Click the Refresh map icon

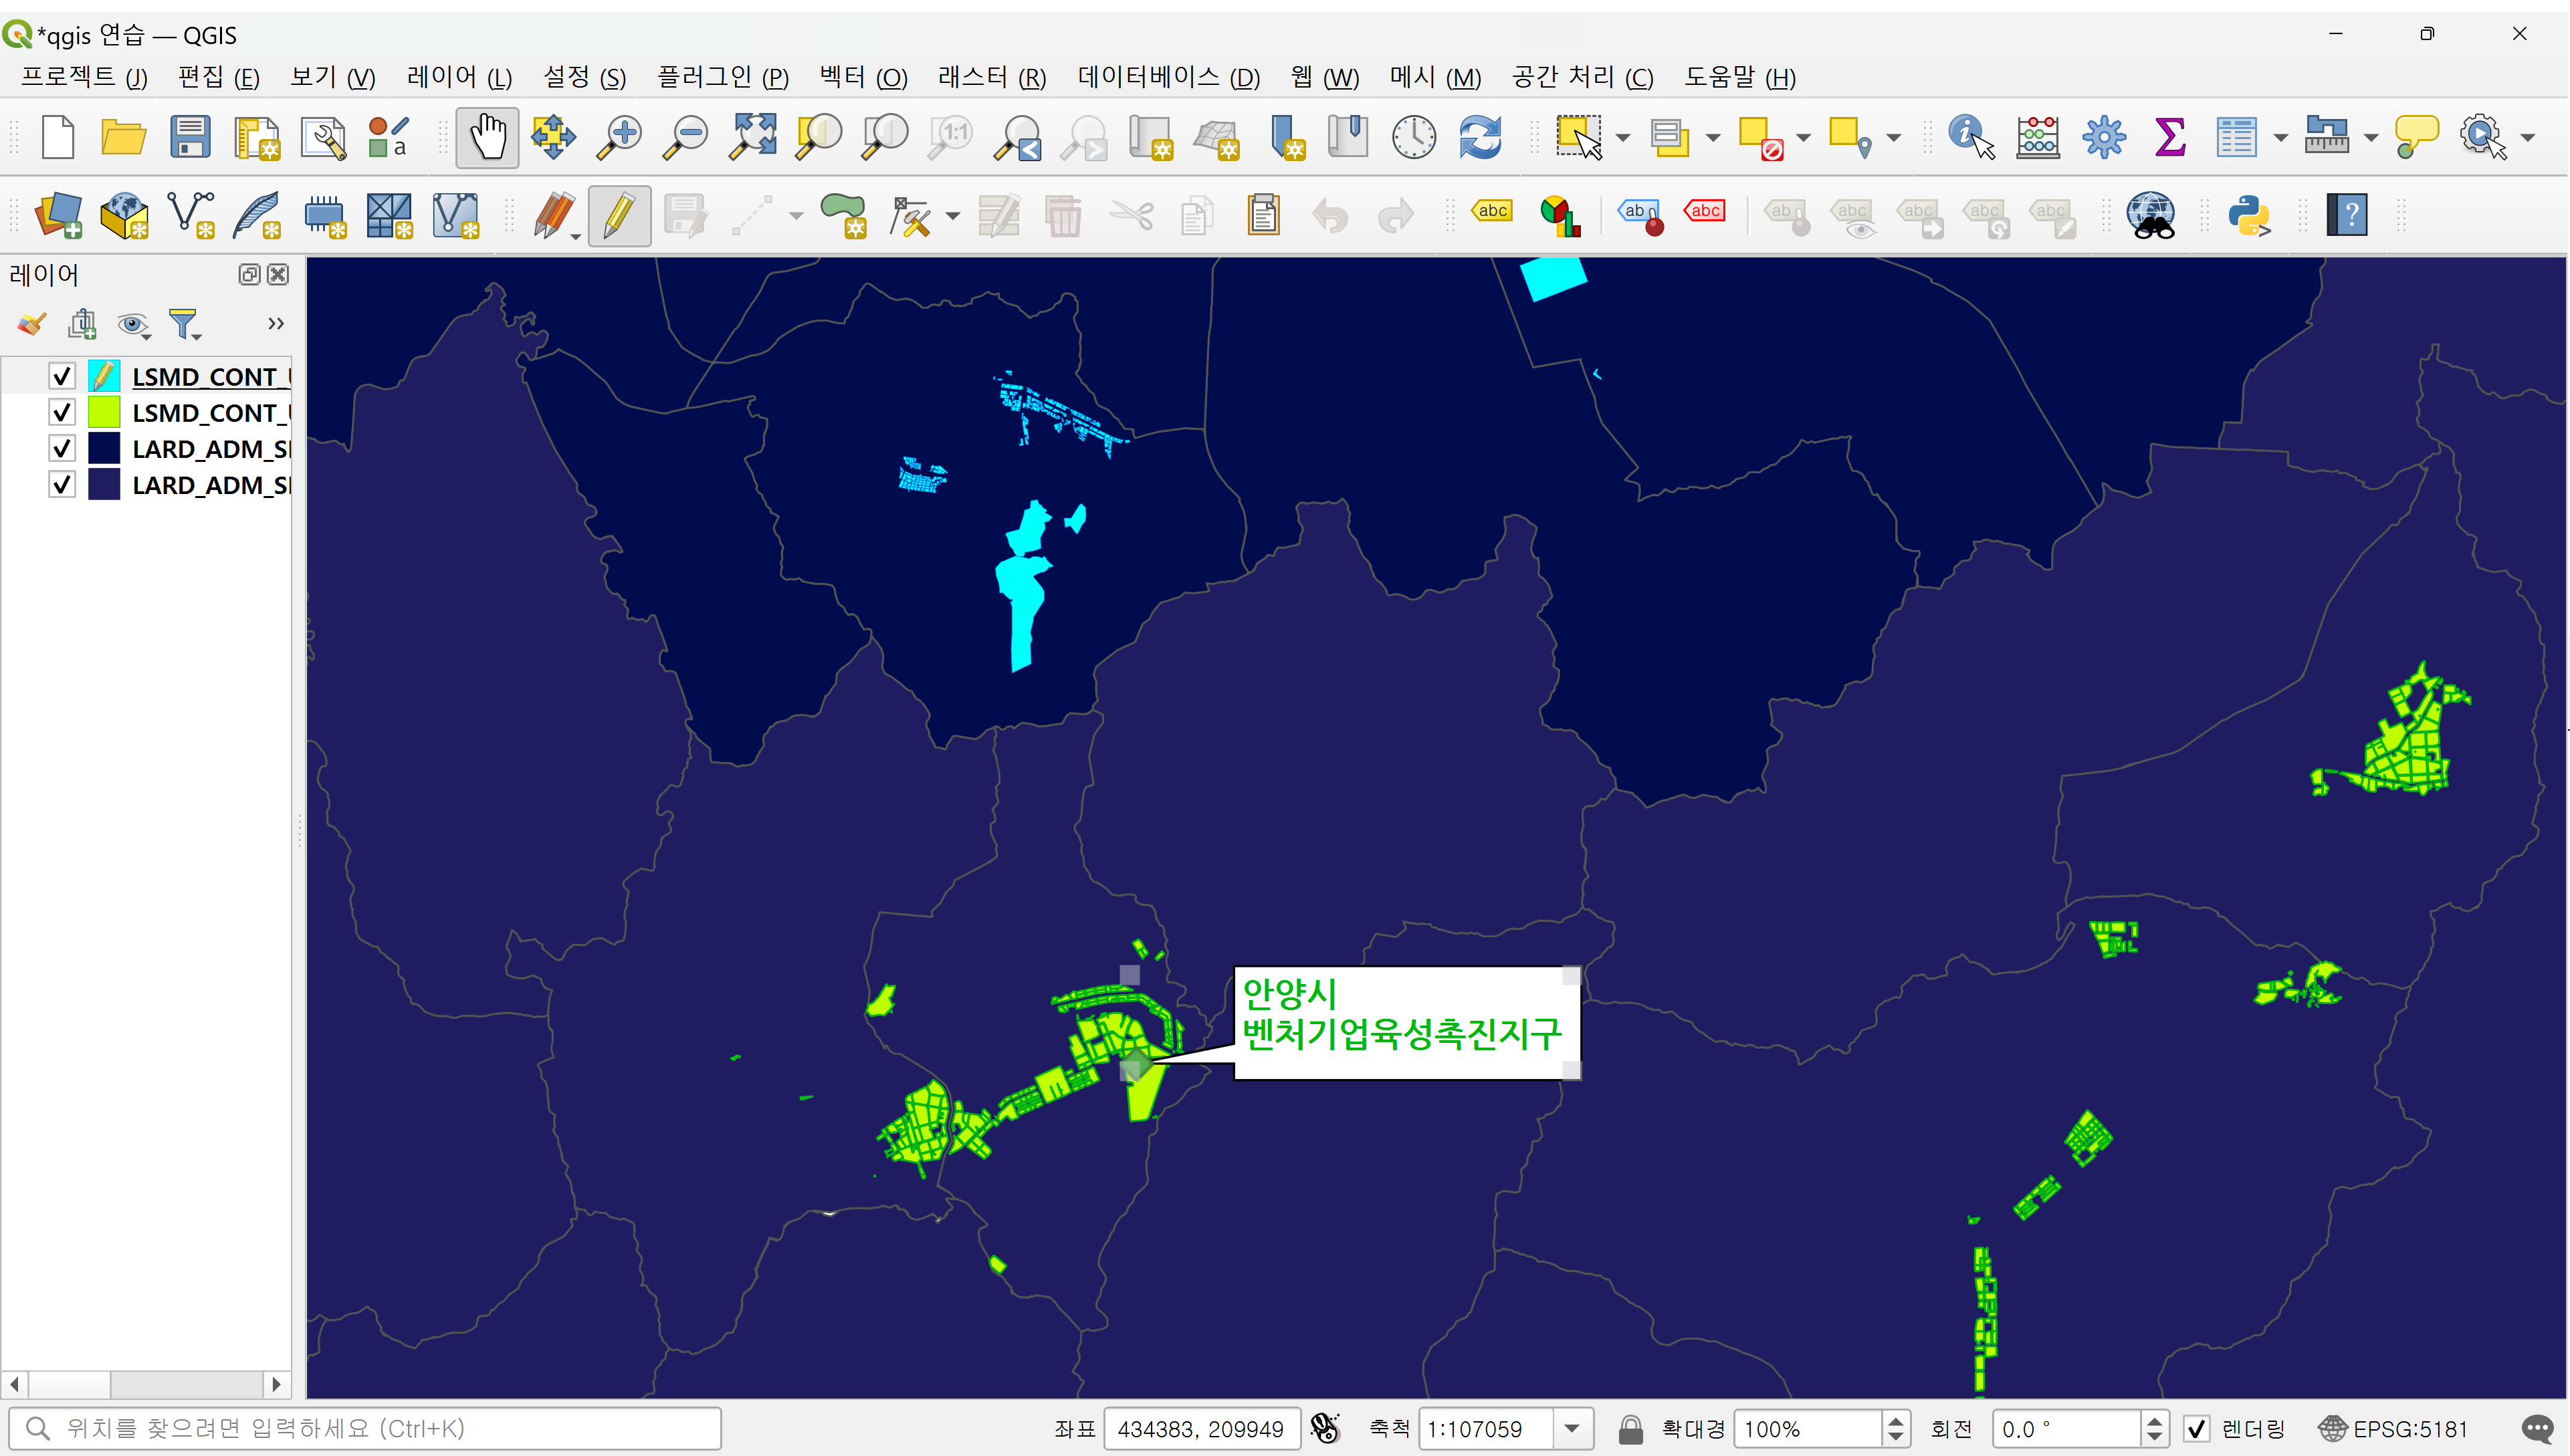coord(1479,137)
